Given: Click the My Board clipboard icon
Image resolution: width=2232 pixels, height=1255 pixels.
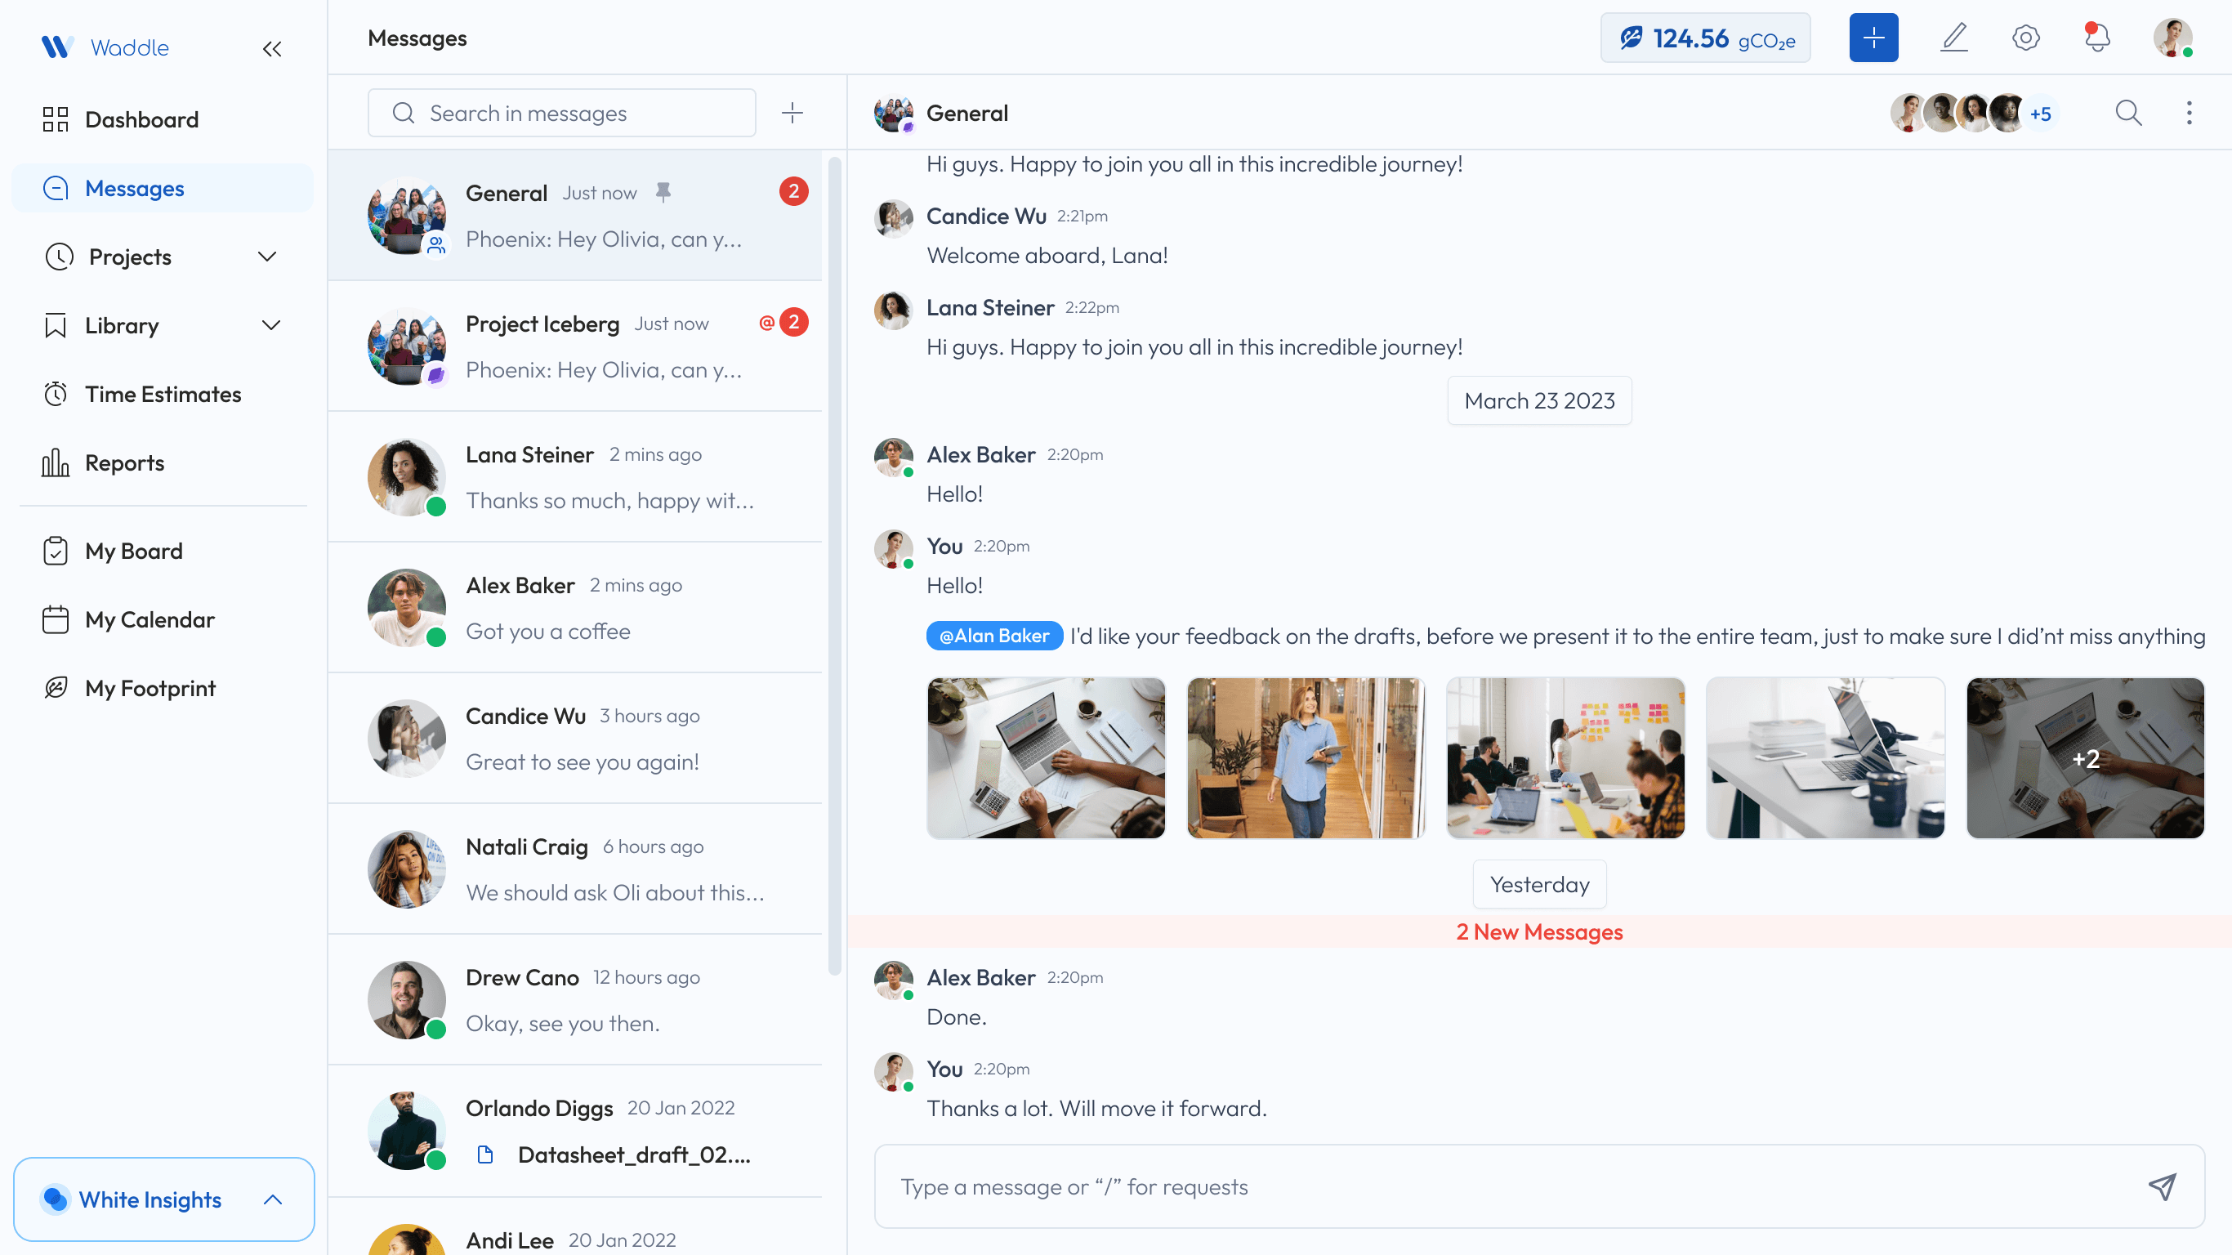Looking at the screenshot, I should pos(56,552).
